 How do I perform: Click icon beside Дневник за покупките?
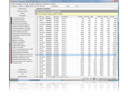point(11,40)
